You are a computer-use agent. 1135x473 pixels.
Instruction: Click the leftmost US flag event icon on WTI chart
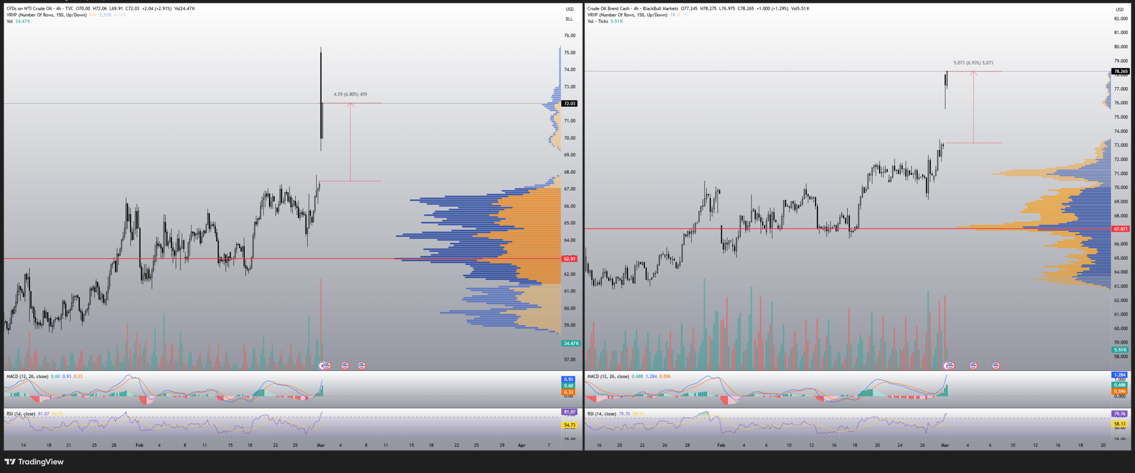327,365
